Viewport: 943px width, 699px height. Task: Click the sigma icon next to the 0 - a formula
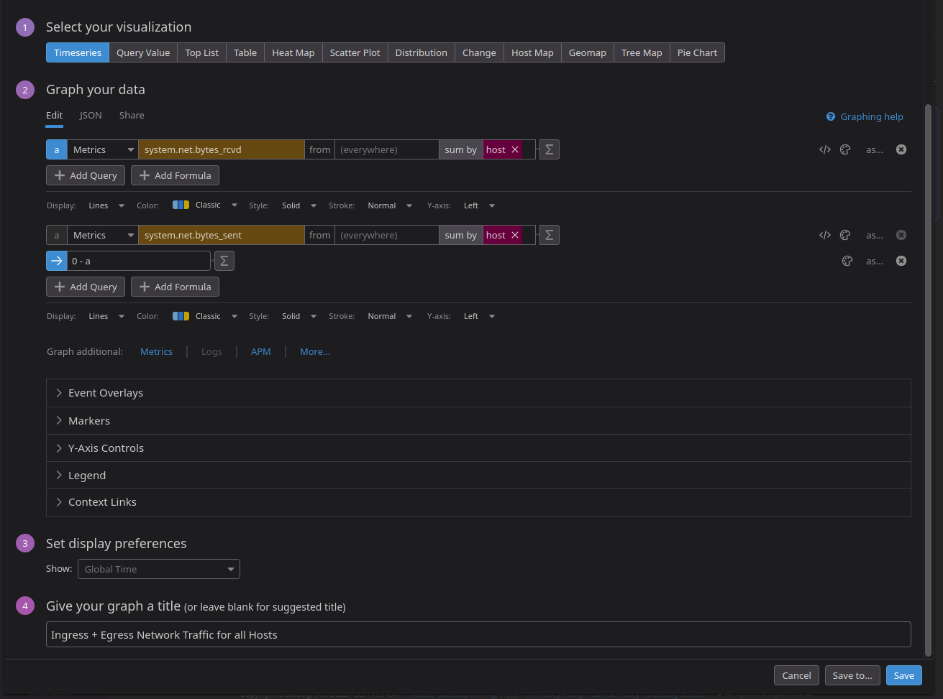pos(224,261)
